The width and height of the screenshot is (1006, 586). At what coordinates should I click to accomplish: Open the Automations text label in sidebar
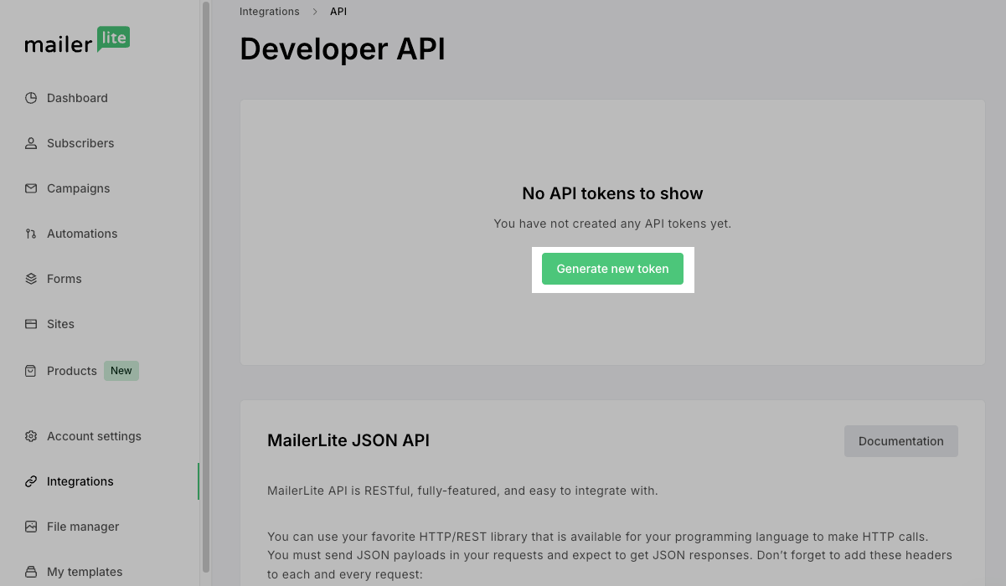coord(82,234)
